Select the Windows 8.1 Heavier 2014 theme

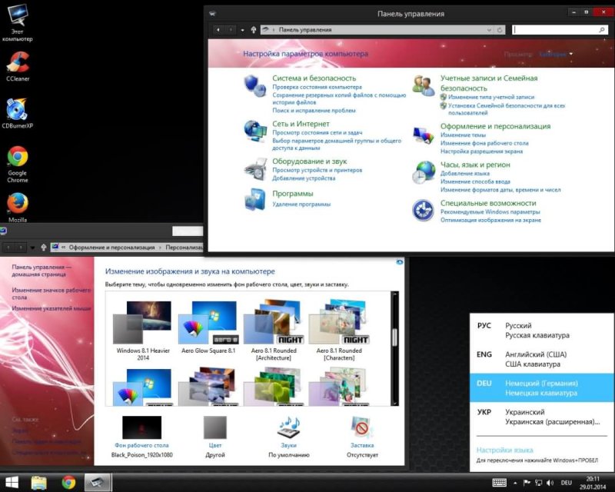143,331
